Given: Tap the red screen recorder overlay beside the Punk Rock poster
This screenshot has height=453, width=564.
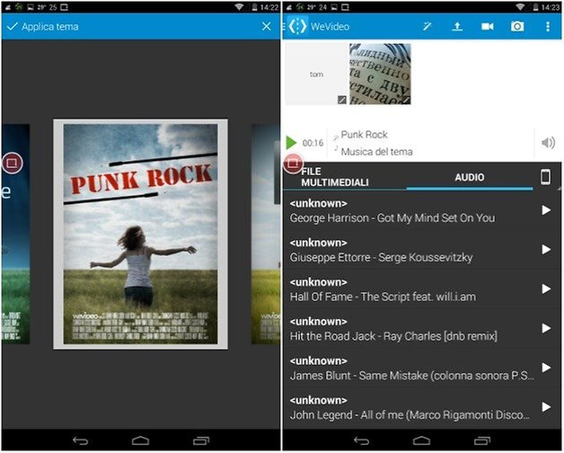Looking at the screenshot, I should pyautogui.click(x=13, y=163).
